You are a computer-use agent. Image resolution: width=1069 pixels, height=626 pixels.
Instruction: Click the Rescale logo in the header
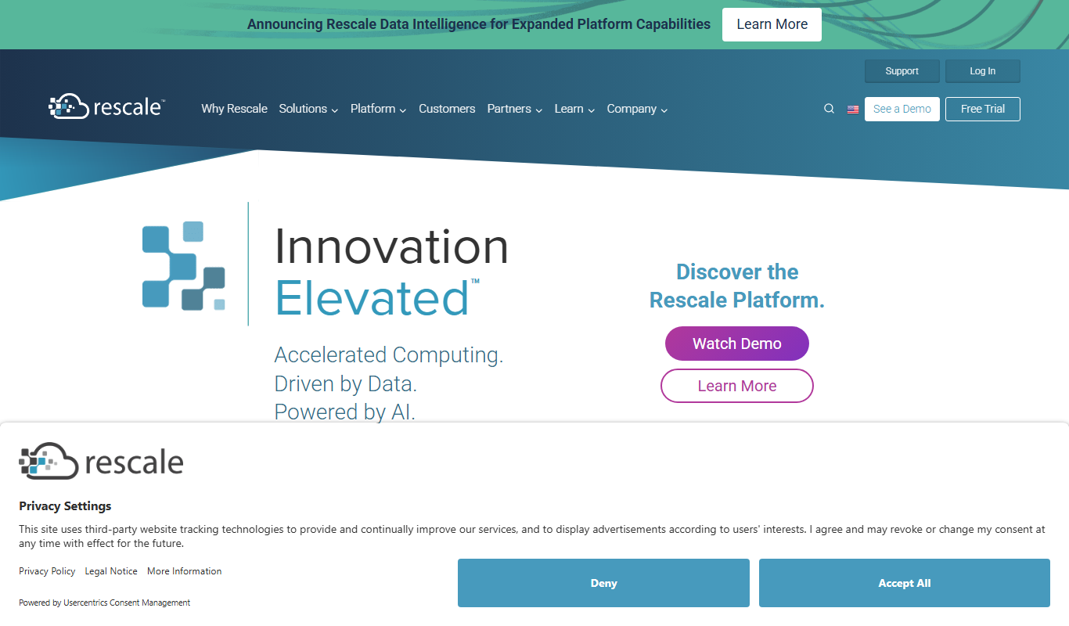(x=106, y=106)
